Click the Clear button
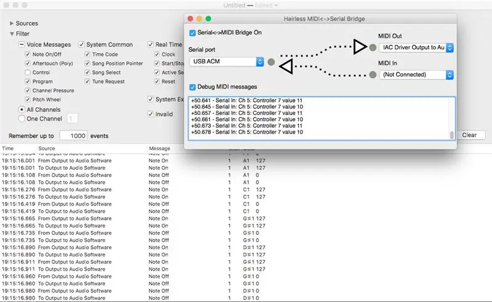 470,135
